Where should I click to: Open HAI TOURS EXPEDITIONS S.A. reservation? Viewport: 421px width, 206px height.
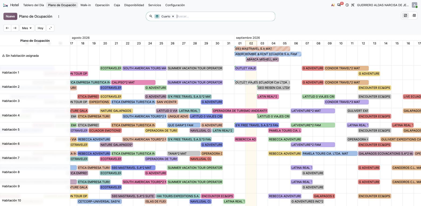tap(178, 196)
